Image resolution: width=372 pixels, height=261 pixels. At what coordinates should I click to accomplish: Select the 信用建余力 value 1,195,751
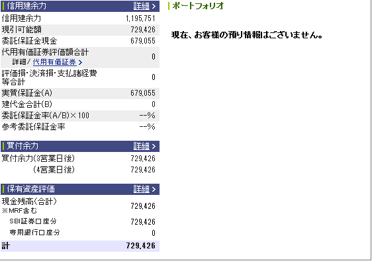pos(140,19)
